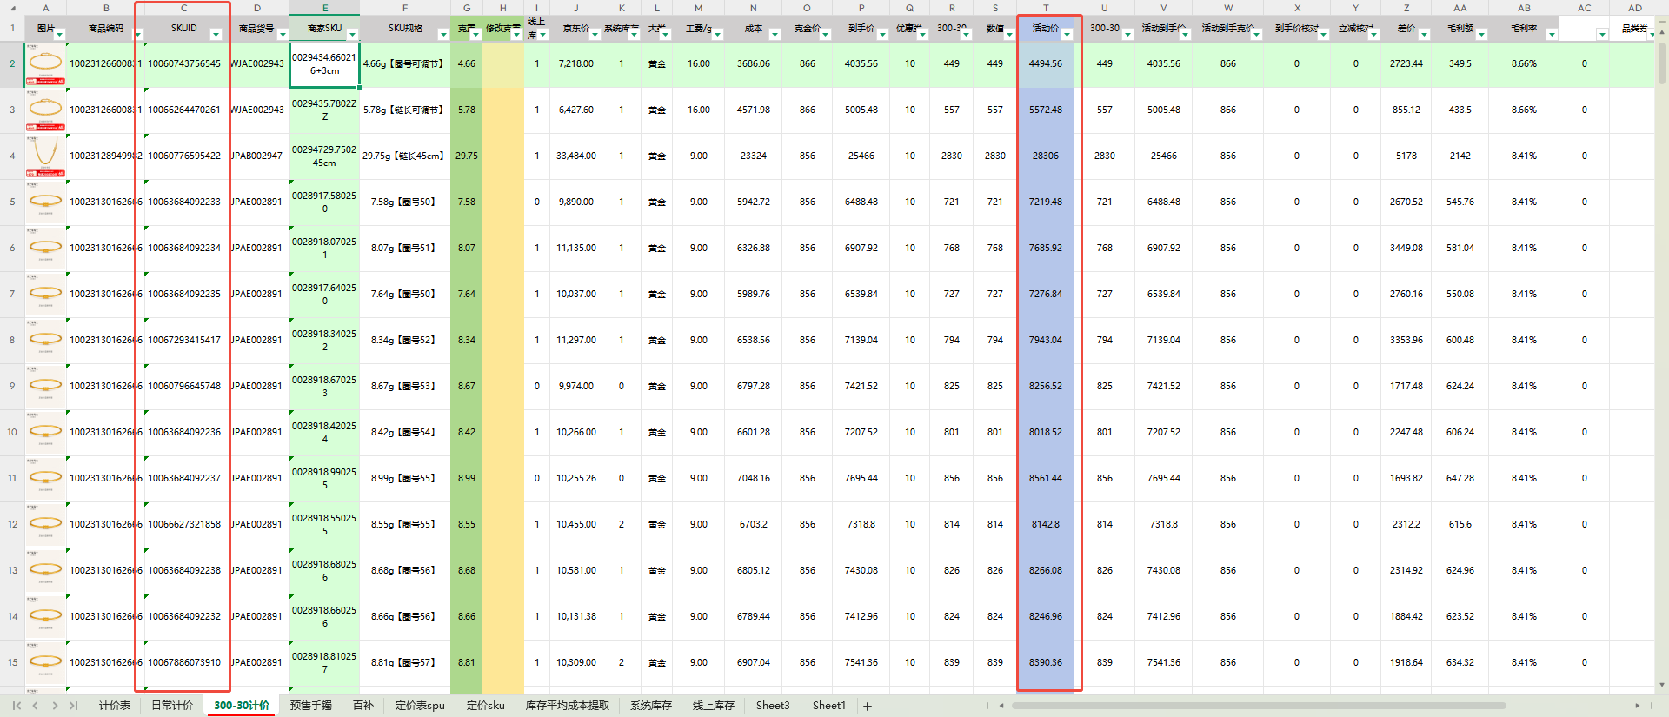Screen dimensions: 1669x717
Task: Select row 5 header
Action: click(12, 202)
